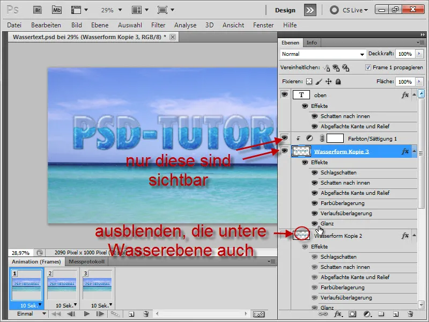
Task: Toggle the oben layer Schatten nach innen effect
Action: click(x=315, y=116)
